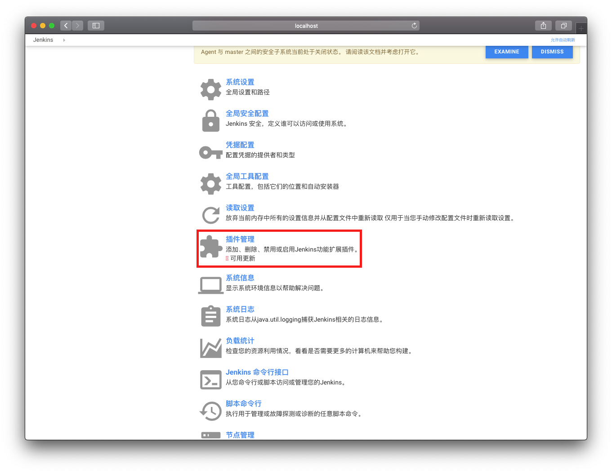Click the DISMISS button
Viewport: 612px width, 473px height.
[x=552, y=52]
